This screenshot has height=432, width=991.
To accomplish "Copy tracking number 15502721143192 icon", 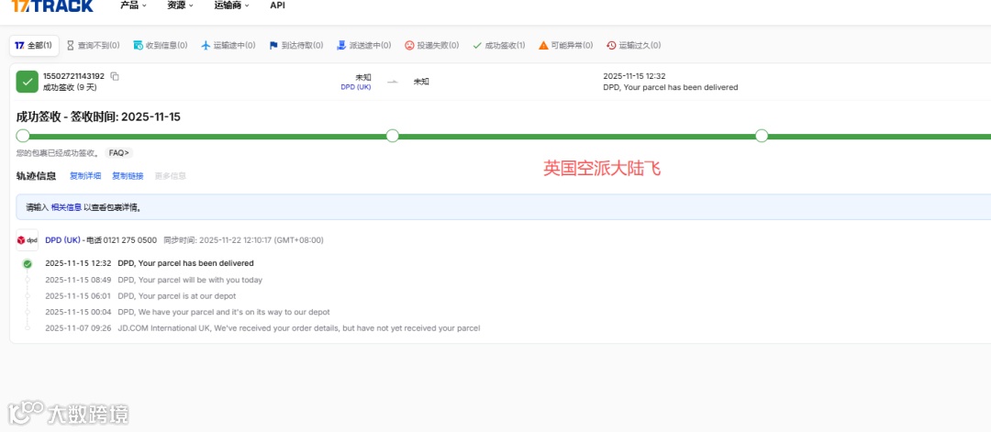I will pyautogui.click(x=115, y=76).
